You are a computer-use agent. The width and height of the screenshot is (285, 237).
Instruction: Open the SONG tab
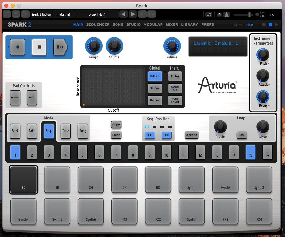tap(118, 24)
